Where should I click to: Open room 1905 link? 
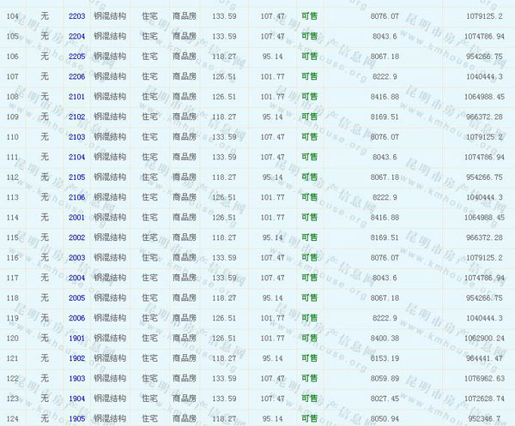[x=76, y=418]
